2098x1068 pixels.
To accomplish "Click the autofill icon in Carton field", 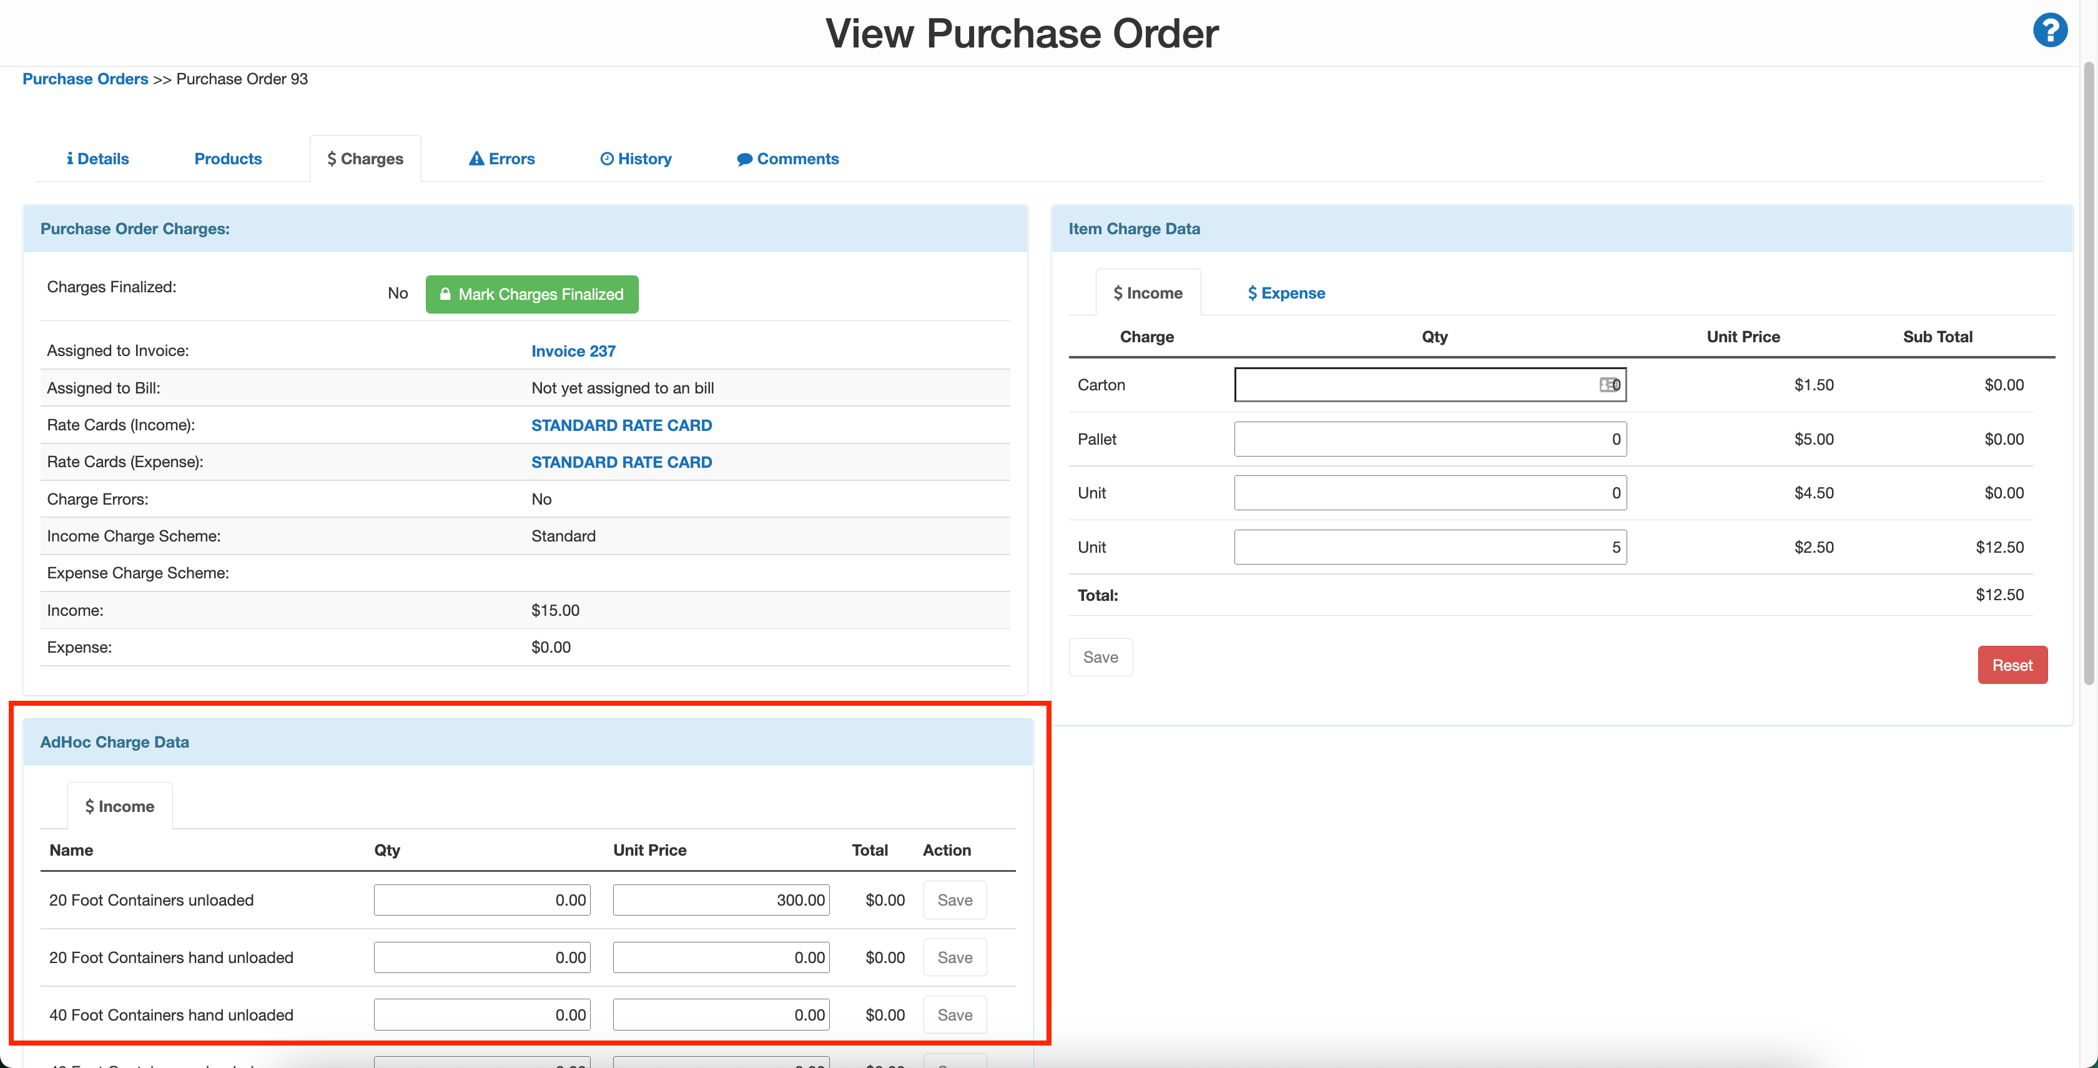I will [1607, 385].
